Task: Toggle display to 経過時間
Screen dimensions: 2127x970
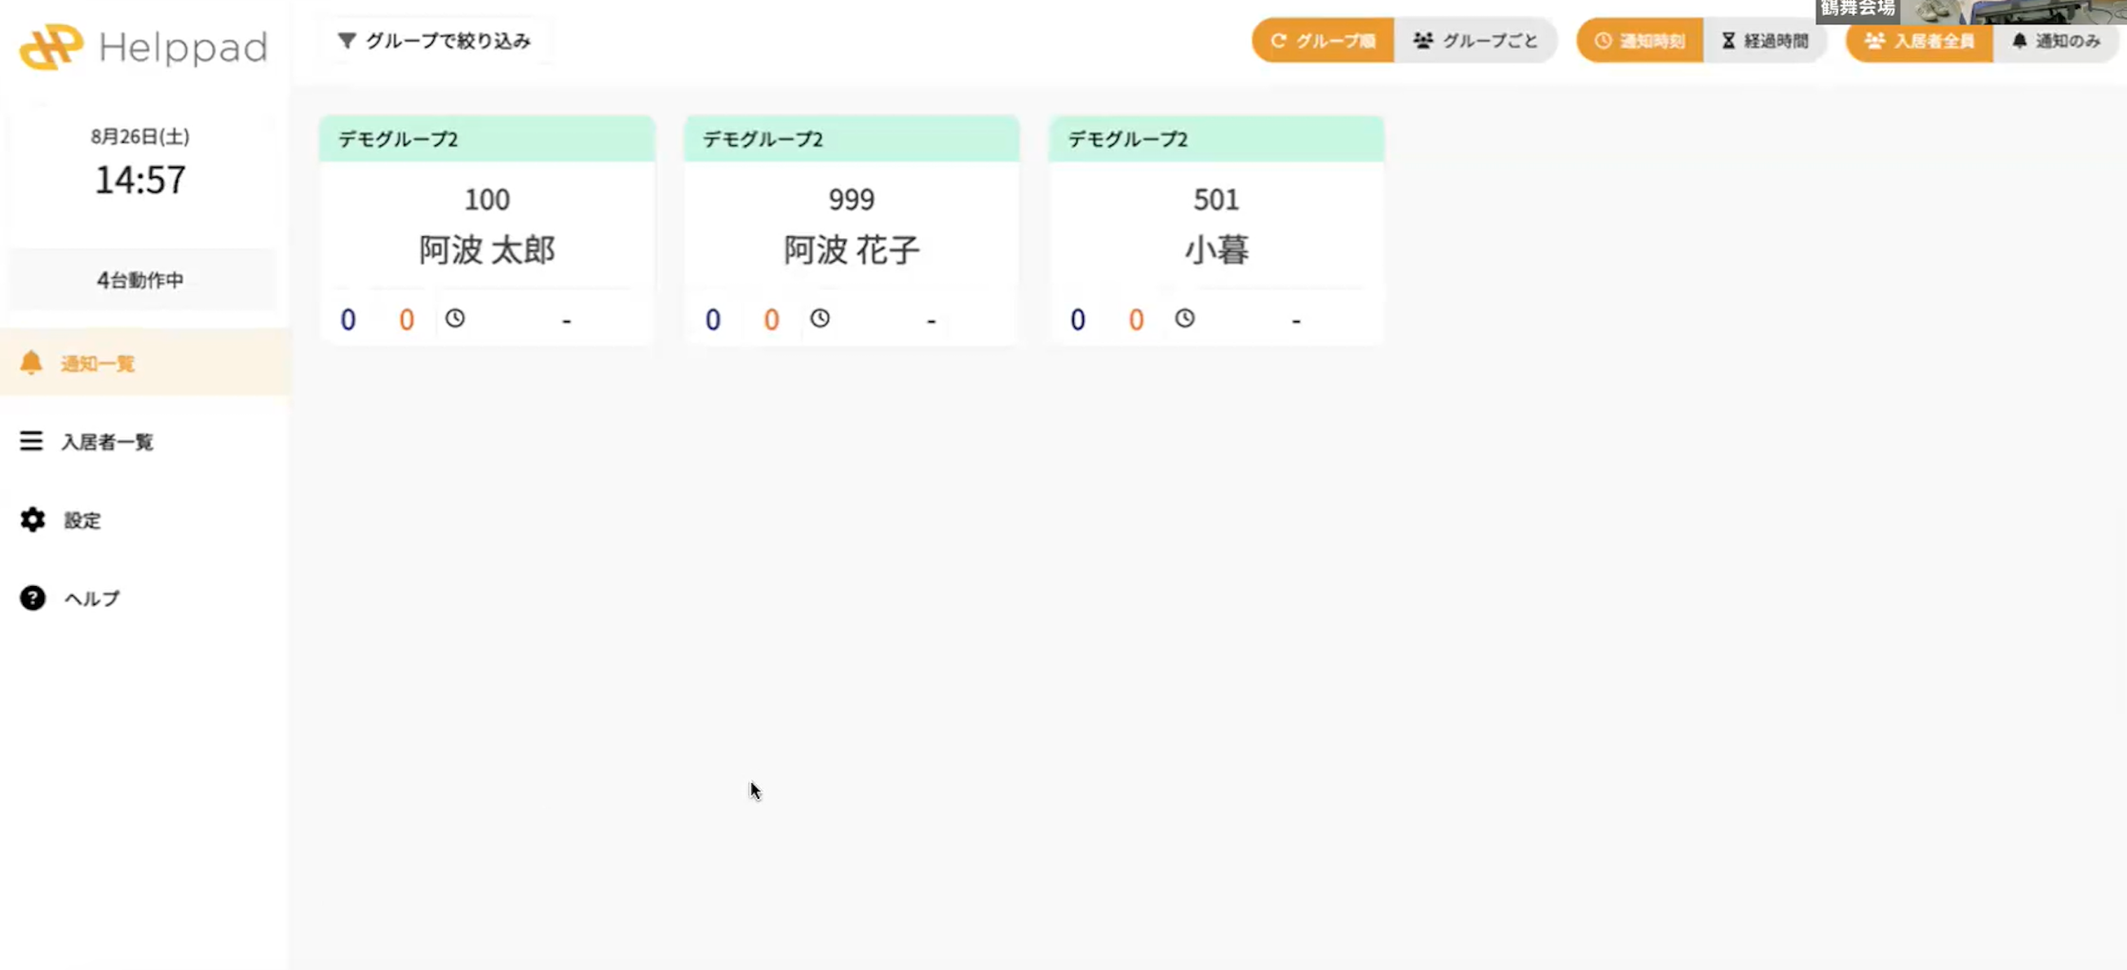Action: click(1765, 41)
